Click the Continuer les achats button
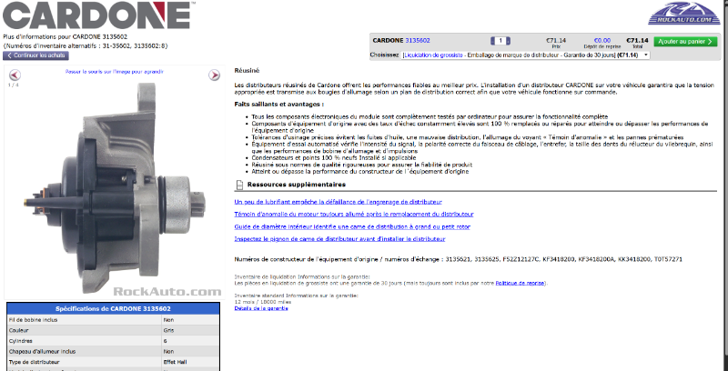 click(x=36, y=55)
